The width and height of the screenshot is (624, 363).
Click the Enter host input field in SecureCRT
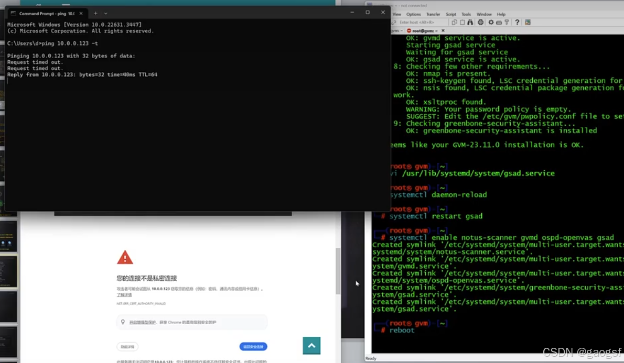pos(422,23)
